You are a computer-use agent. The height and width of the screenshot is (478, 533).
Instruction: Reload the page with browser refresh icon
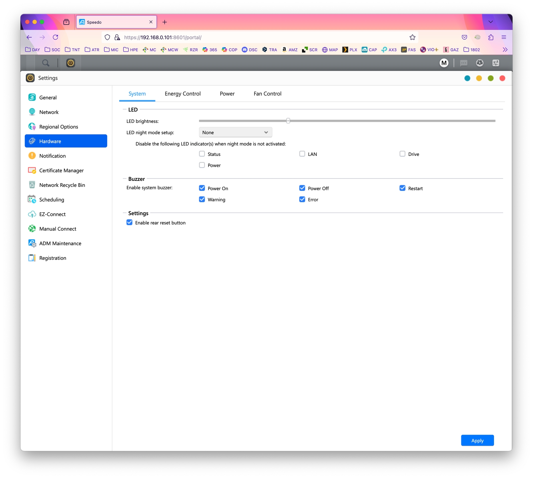(x=55, y=37)
